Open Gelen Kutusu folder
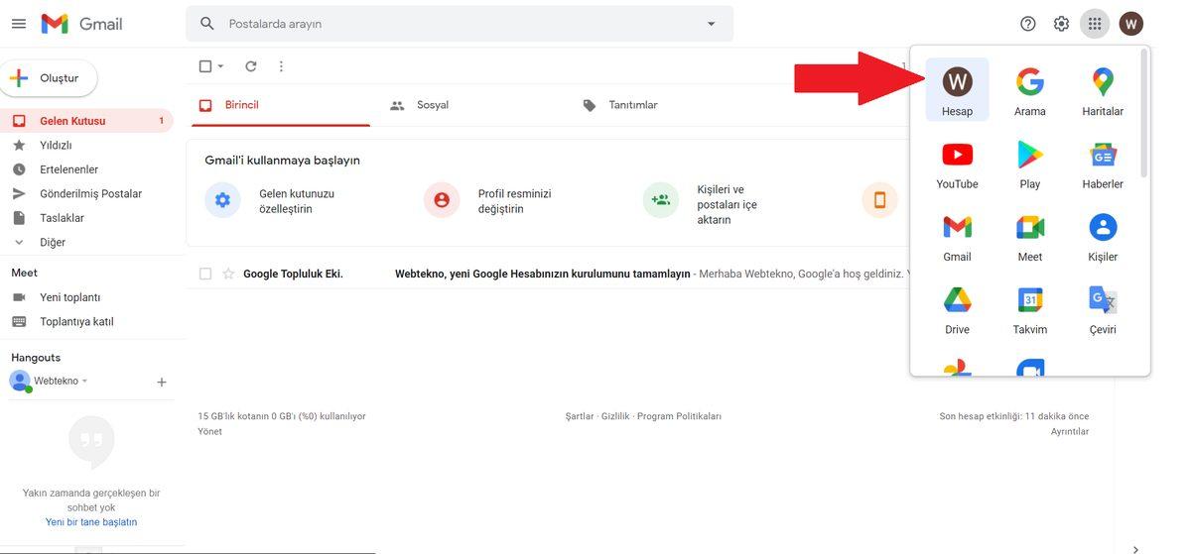This screenshot has width=1191, height=554. (87, 121)
